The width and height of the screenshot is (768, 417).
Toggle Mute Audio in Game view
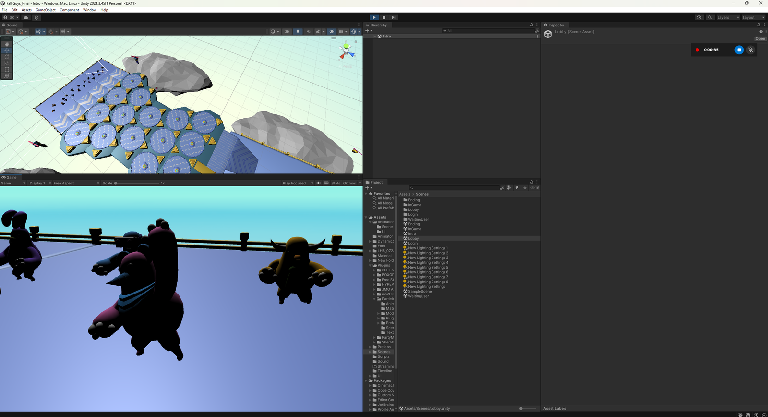pos(318,183)
